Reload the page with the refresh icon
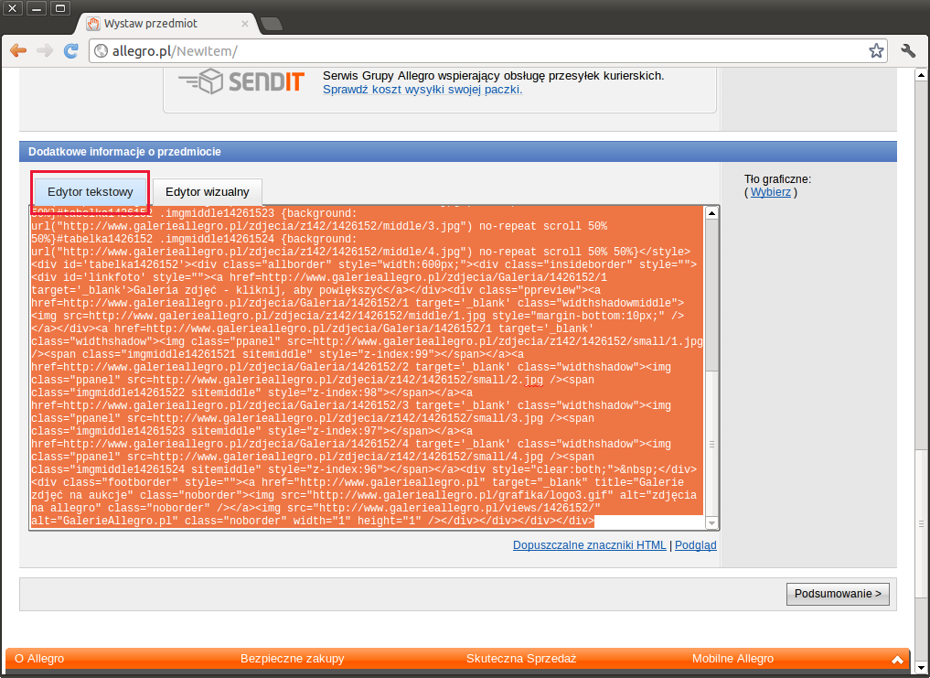This screenshot has width=930, height=678. [x=71, y=50]
